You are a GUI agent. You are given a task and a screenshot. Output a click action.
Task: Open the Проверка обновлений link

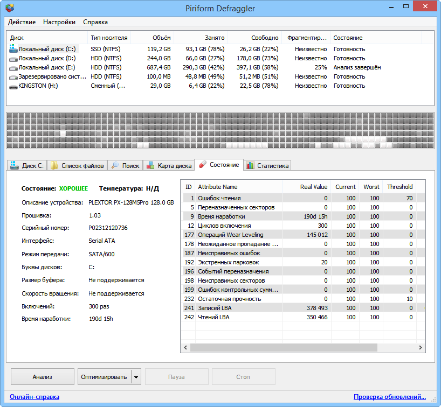coord(390,397)
